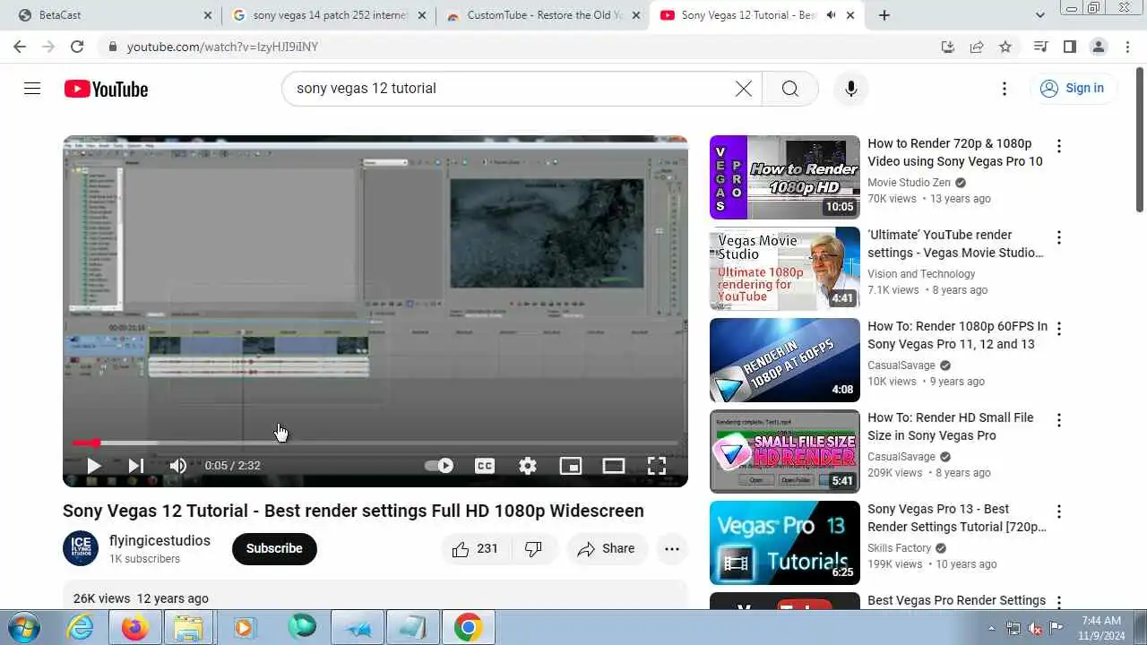Open Movie Studio Zen channel link
This screenshot has width=1147, height=645.
tap(909, 183)
